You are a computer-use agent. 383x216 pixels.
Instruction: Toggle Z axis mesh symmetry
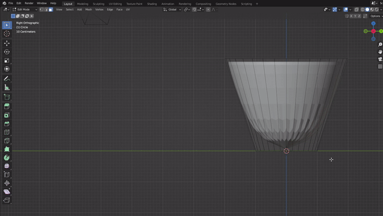[x=359, y=16]
